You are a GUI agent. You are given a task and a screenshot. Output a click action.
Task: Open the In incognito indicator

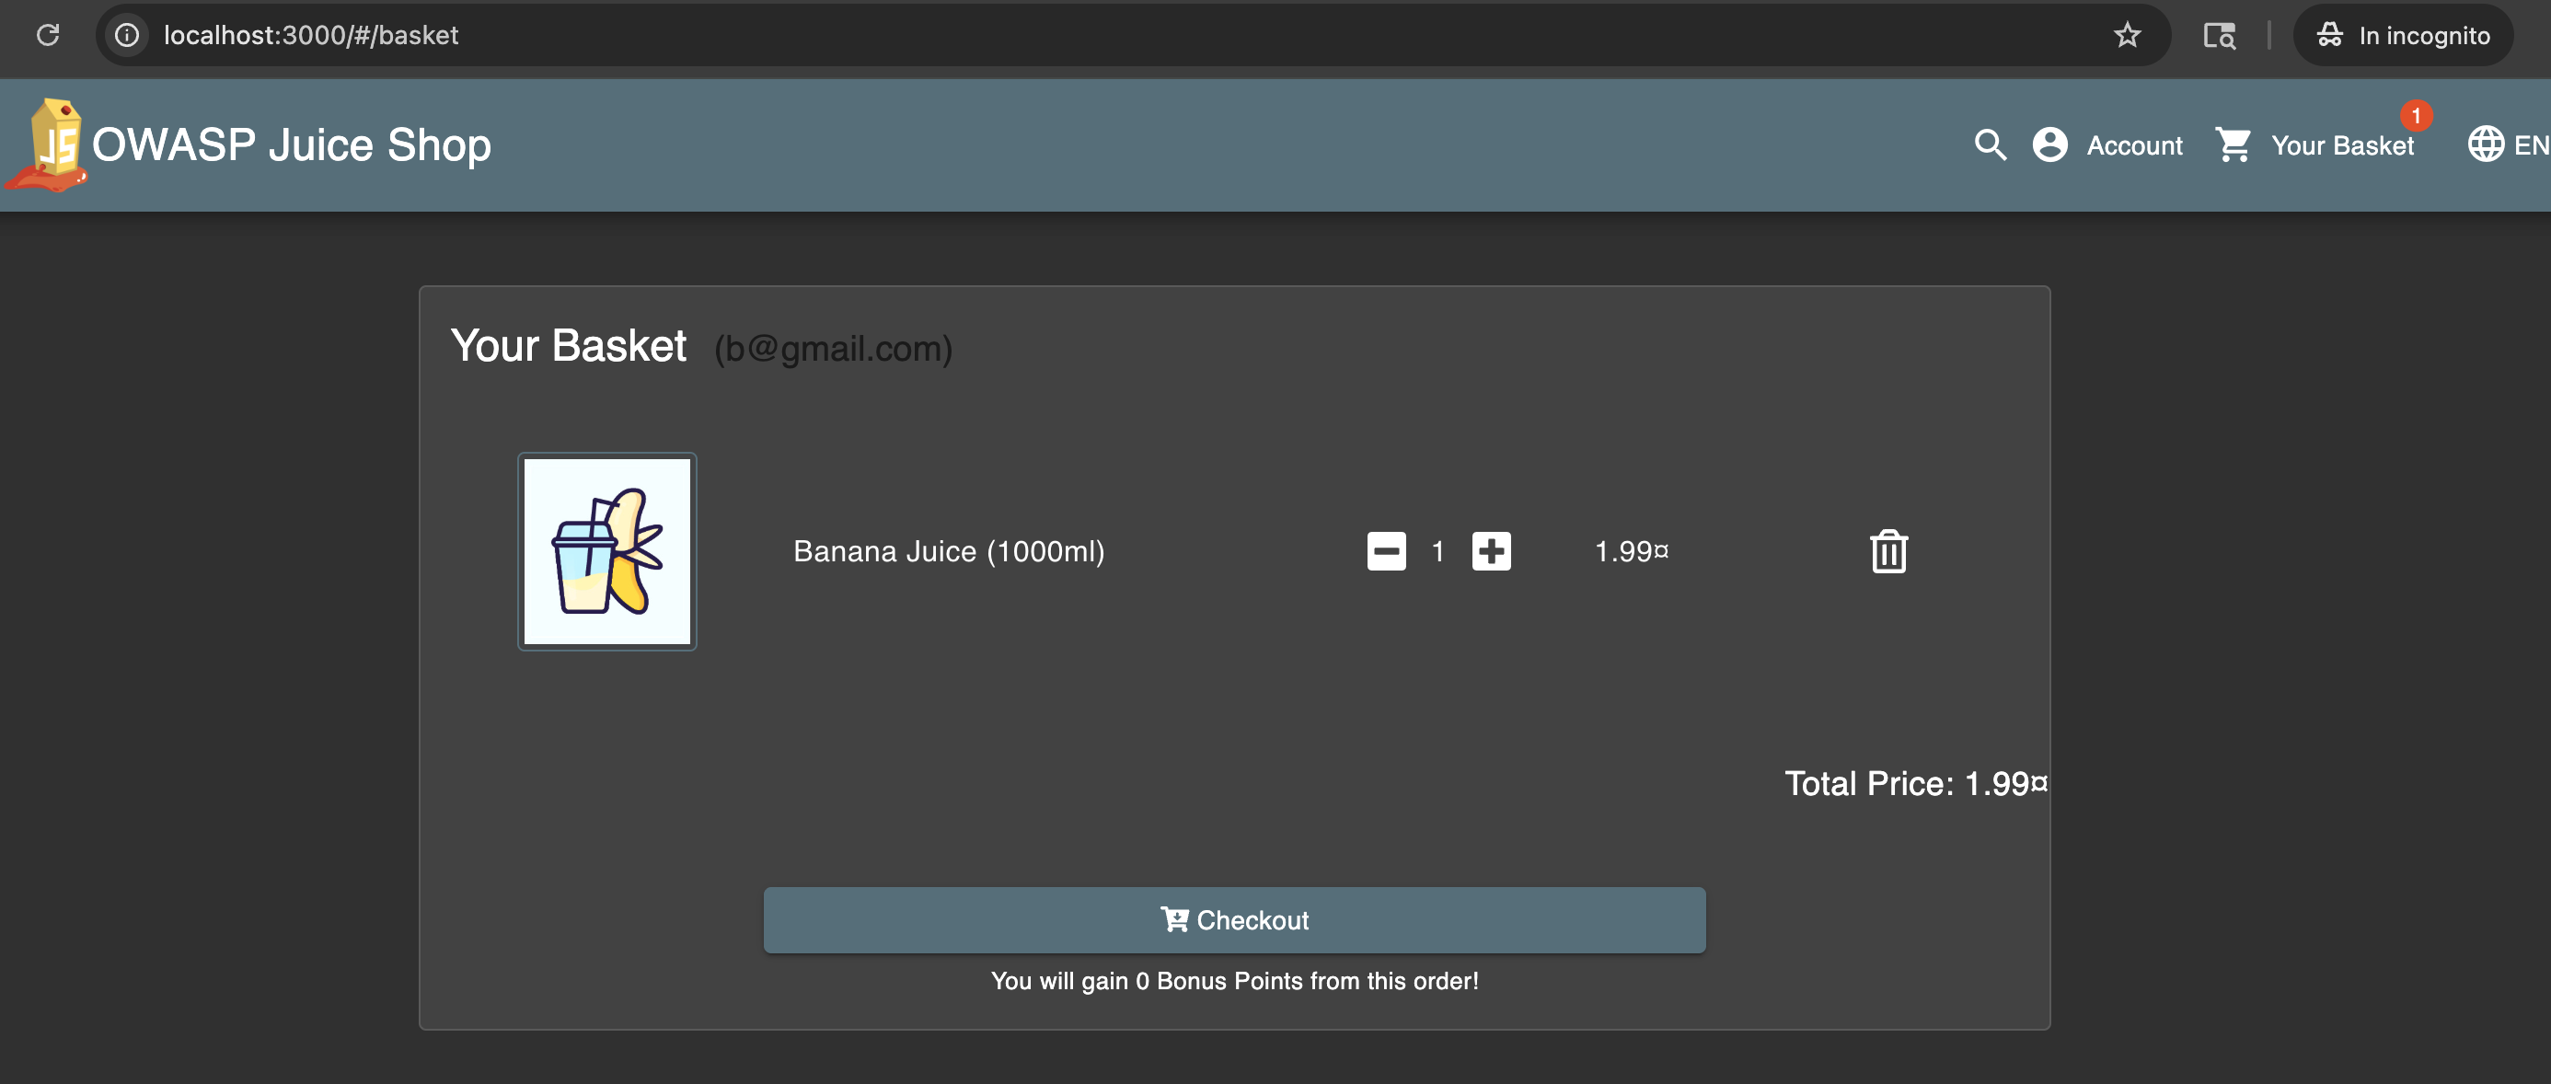pyautogui.click(x=2403, y=36)
